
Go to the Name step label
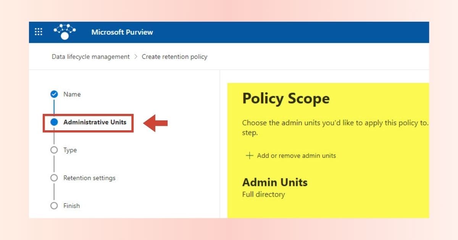coord(72,94)
